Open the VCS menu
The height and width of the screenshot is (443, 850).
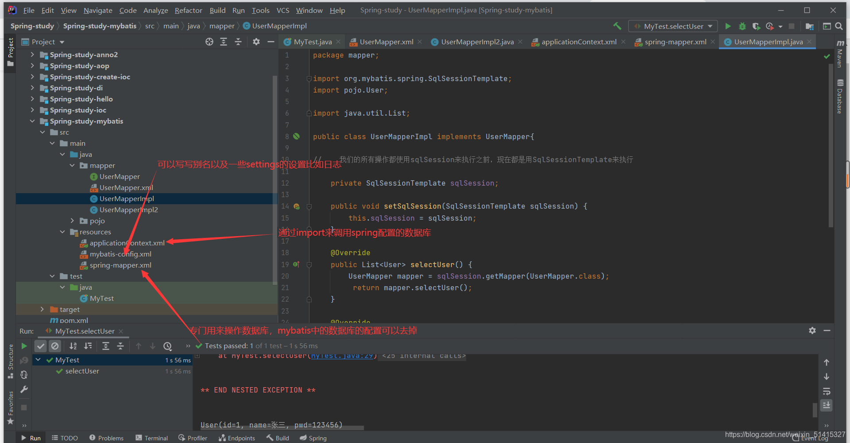(x=283, y=10)
